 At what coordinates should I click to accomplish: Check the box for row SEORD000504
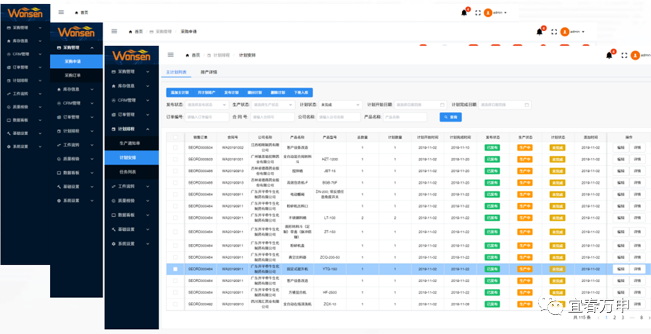[175, 148]
